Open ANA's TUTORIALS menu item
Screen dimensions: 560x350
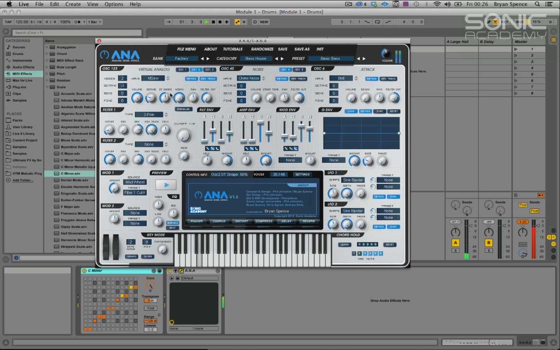tap(232, 49)
